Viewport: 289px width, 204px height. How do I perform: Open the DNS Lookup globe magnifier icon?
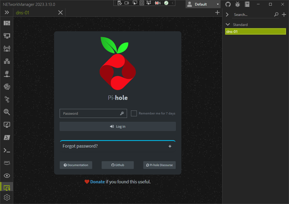click(7, 112)
